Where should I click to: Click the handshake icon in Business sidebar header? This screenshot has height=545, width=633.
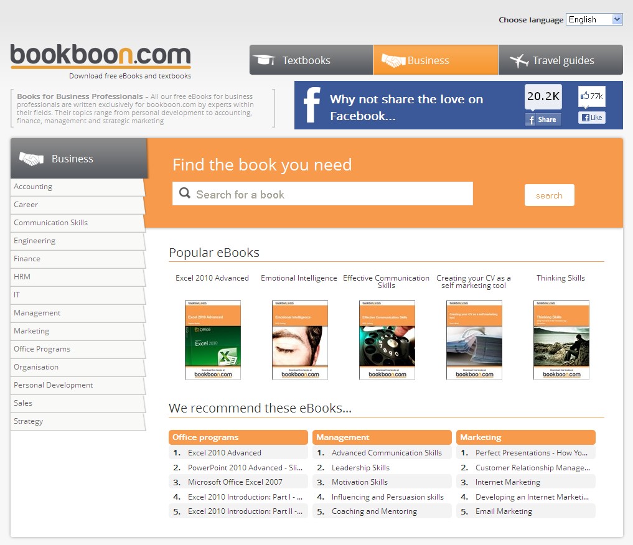point(32,159)
